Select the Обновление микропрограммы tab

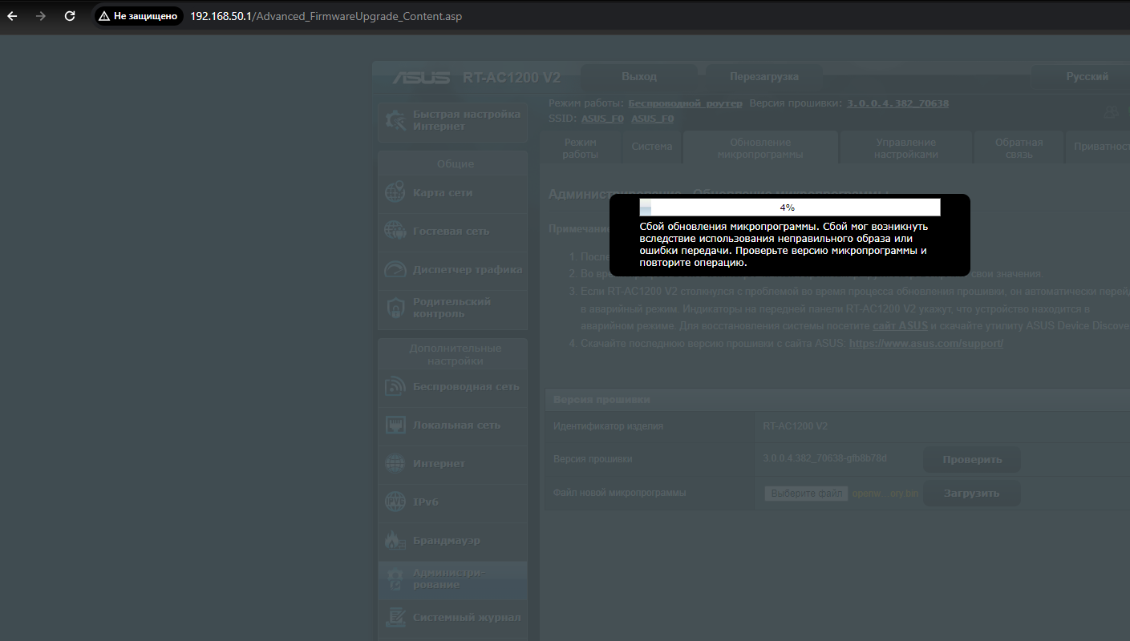(760, 148)
